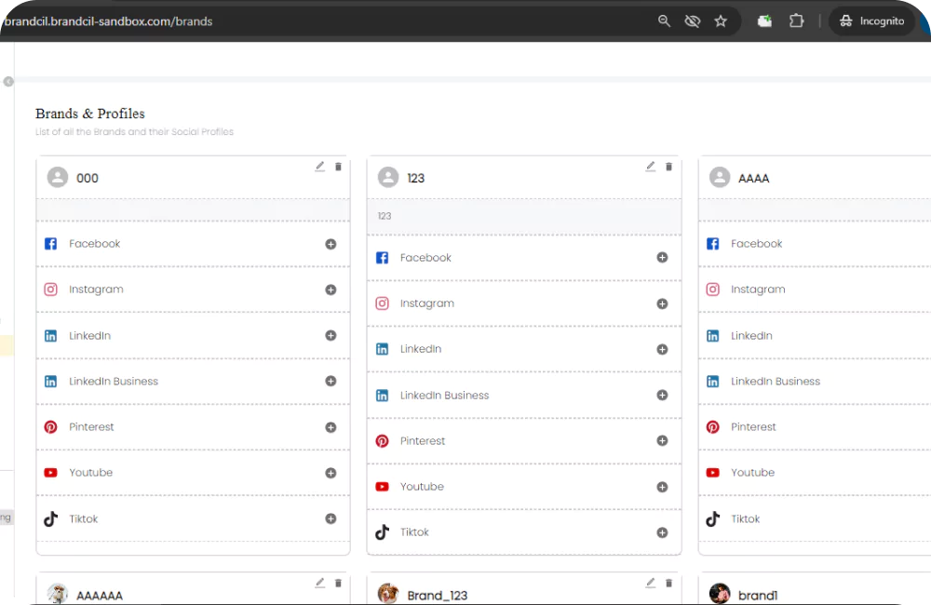The image size is (931, 605).
Task: Add a Tiktok profile to brand 123
Action: click(x=662, y=532)
